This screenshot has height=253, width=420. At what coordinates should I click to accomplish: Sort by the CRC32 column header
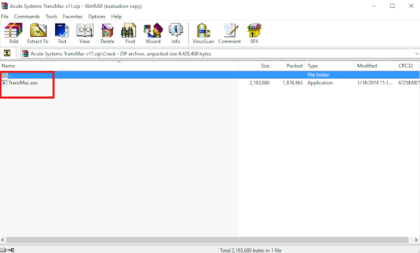pos(408,66)
